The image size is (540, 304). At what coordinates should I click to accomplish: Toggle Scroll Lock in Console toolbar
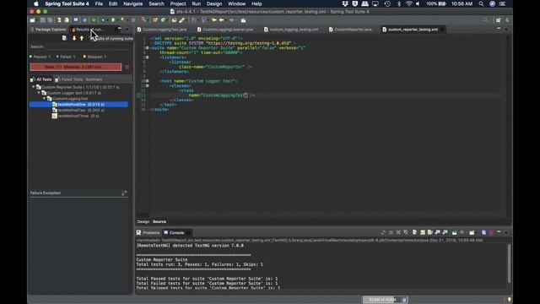click(423, 233)
